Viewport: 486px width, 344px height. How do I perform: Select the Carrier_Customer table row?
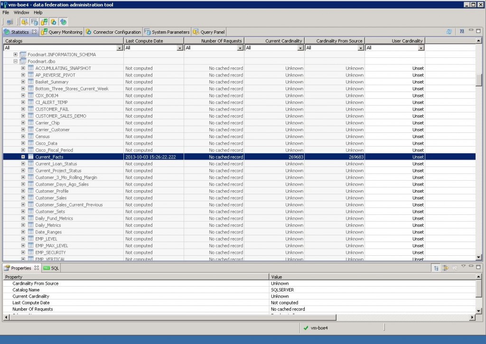[x=239, y=130]
